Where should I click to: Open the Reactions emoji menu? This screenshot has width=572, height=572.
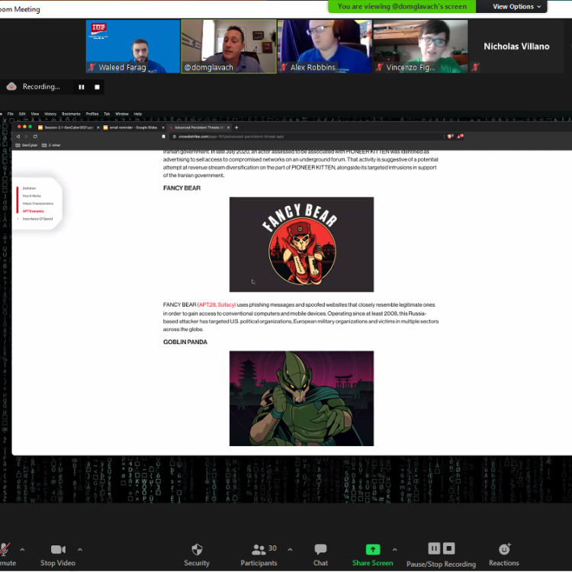504,554
